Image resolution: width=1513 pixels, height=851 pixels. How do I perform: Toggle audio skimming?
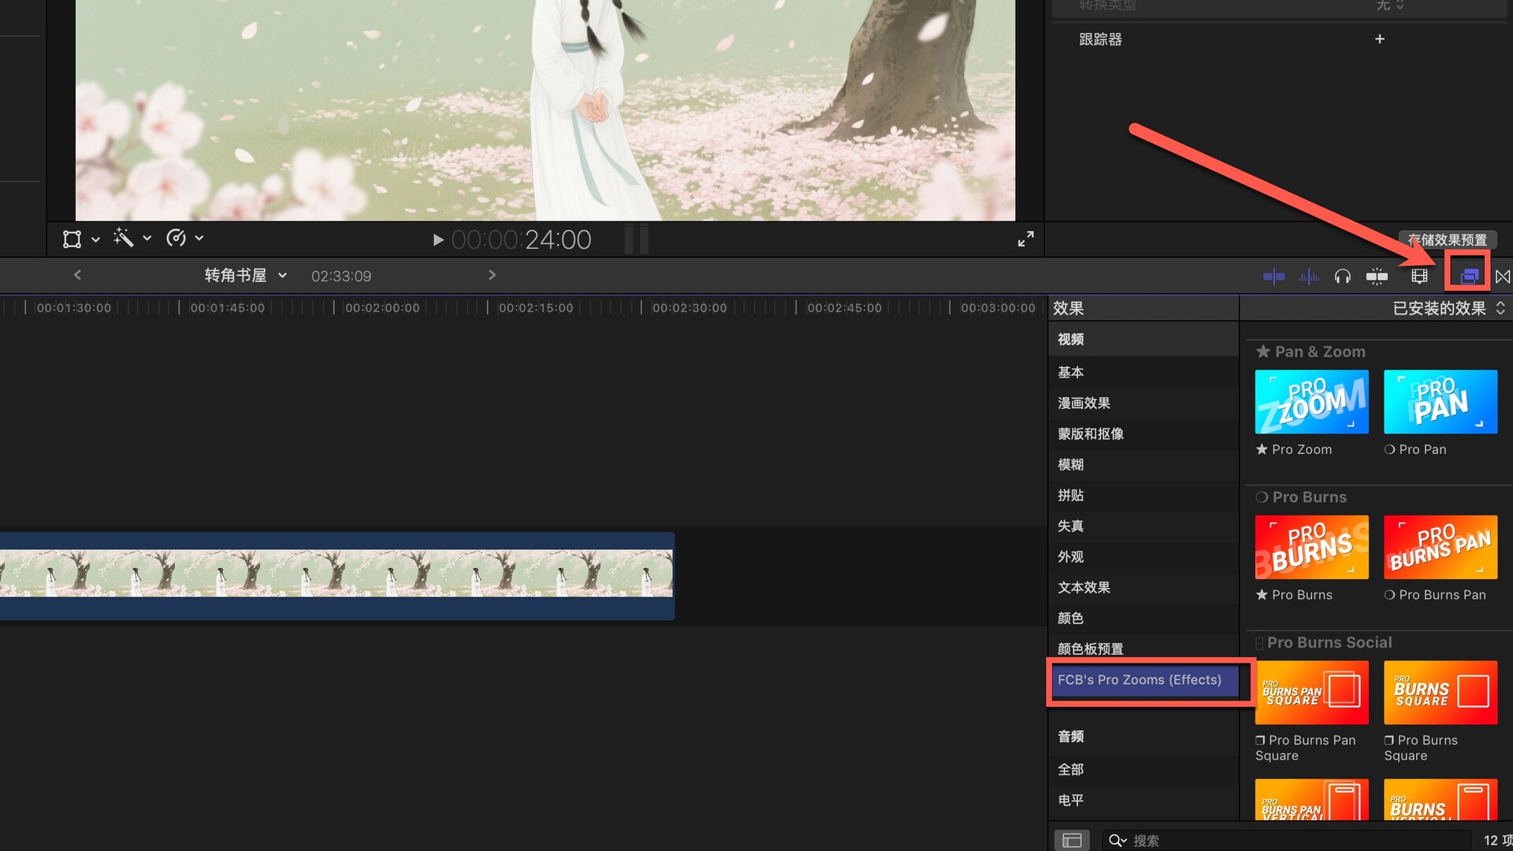coord(1308,277)
